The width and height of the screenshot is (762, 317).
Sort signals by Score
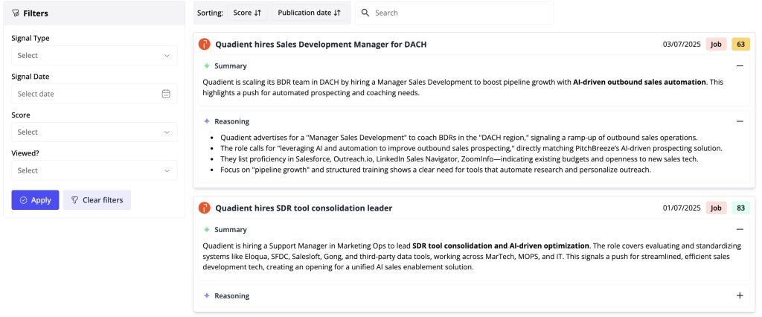coord(247,13)
